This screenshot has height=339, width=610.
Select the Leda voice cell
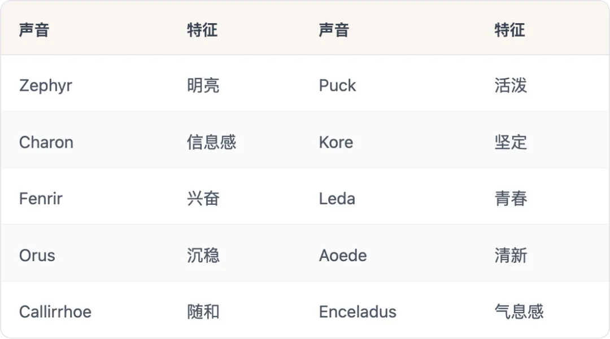point(337,199)
